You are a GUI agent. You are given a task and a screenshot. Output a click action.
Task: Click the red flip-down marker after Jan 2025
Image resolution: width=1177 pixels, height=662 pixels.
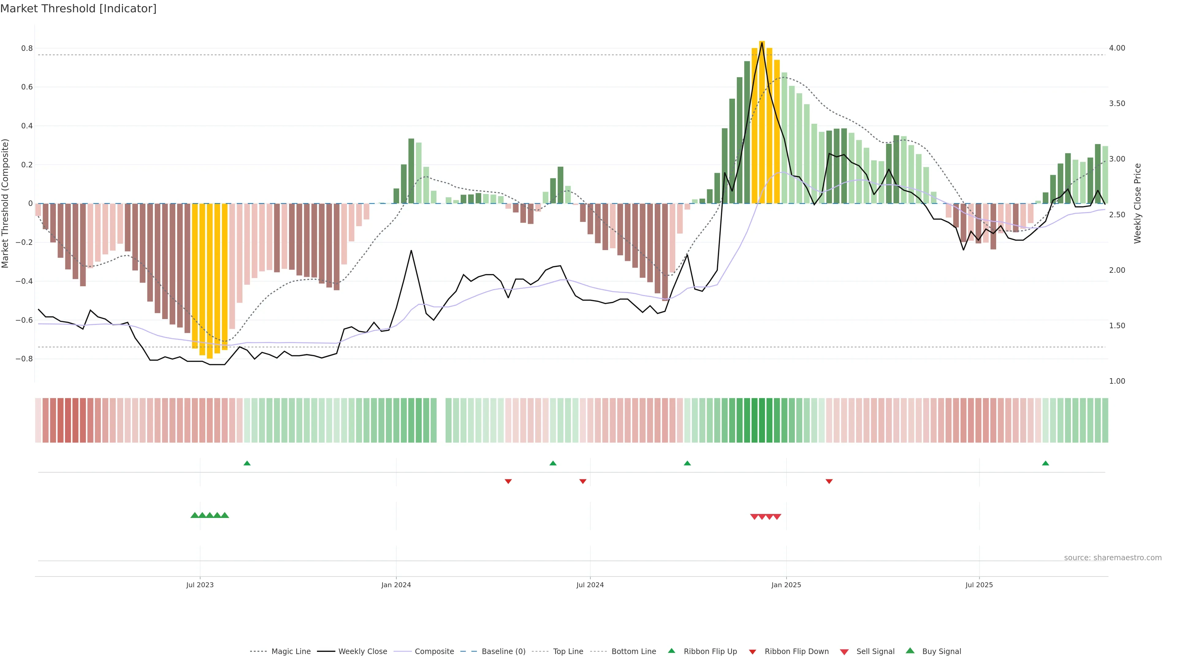tap(829, 481)
